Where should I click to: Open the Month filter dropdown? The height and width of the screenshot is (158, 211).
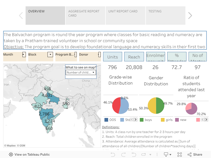(23, 55)
